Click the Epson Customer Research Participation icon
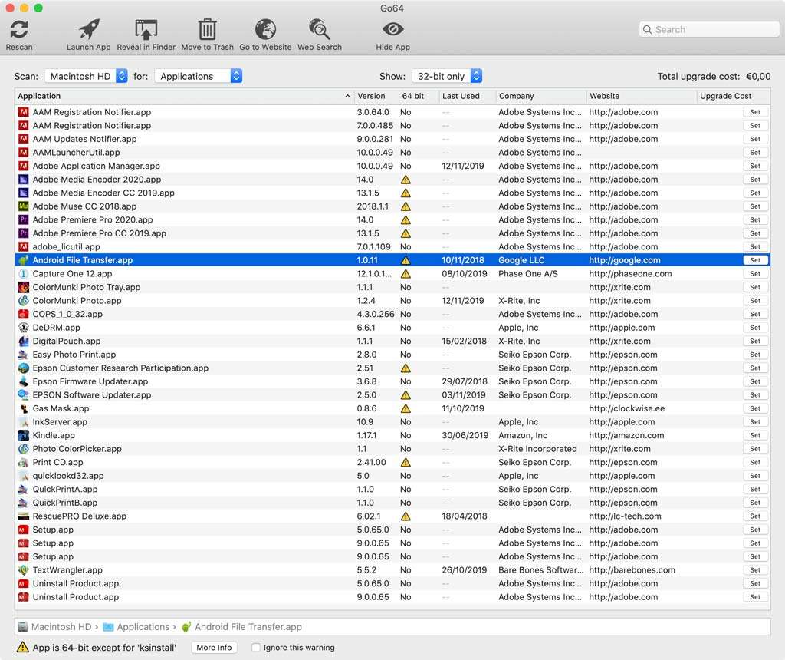The height and width of the screenshot is (660, 785). [23, 368]
